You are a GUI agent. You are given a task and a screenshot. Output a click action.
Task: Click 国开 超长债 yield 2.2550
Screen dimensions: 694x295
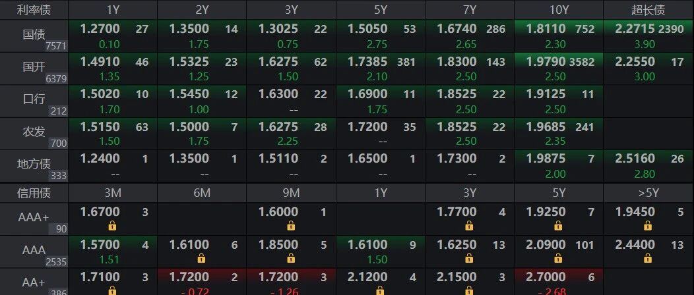coord(635,61)
